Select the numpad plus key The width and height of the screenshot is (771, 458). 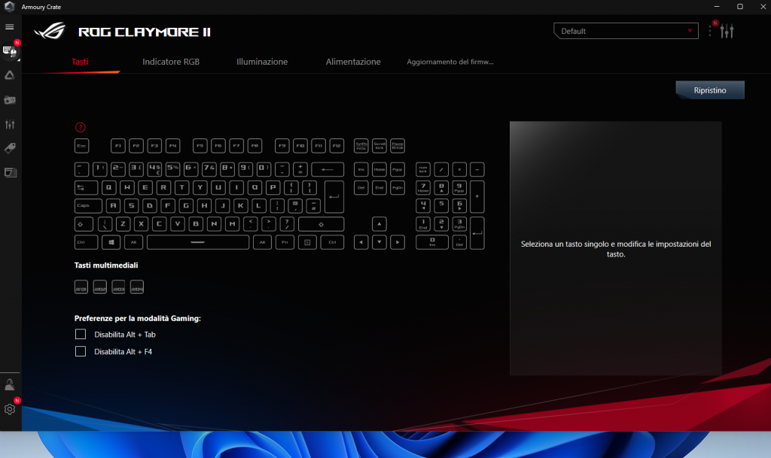point(477,196)
